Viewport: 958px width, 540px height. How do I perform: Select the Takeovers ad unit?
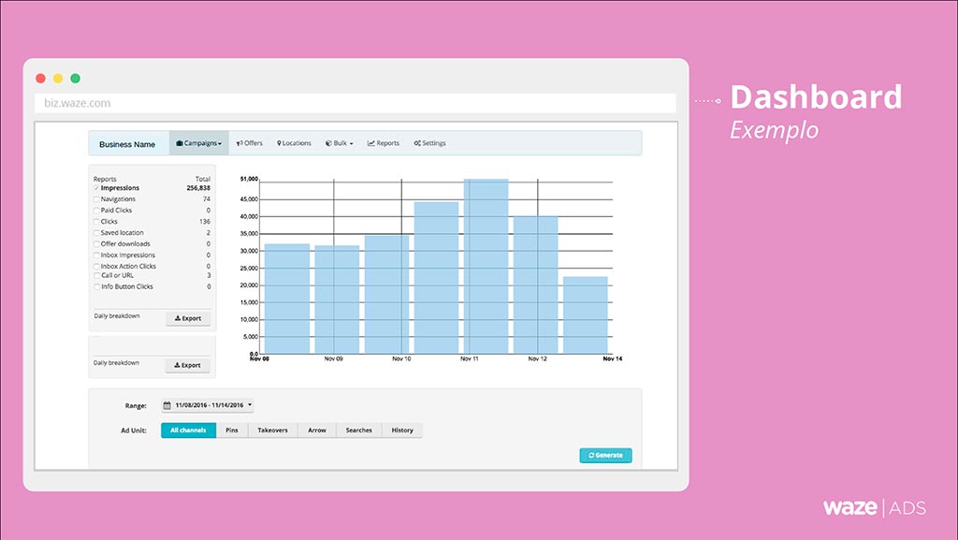pyautogui.click(x=272, y=431)
